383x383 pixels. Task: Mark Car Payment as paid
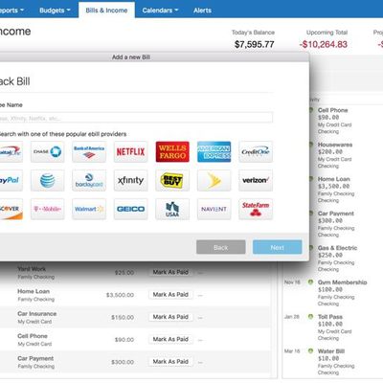(x=170, y=362)
